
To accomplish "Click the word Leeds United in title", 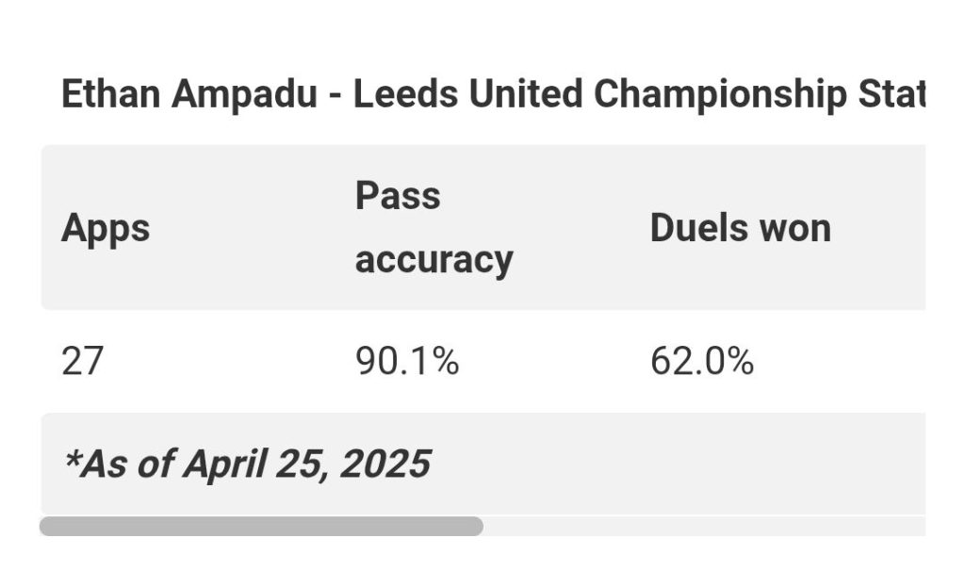I will coord(467,94).
